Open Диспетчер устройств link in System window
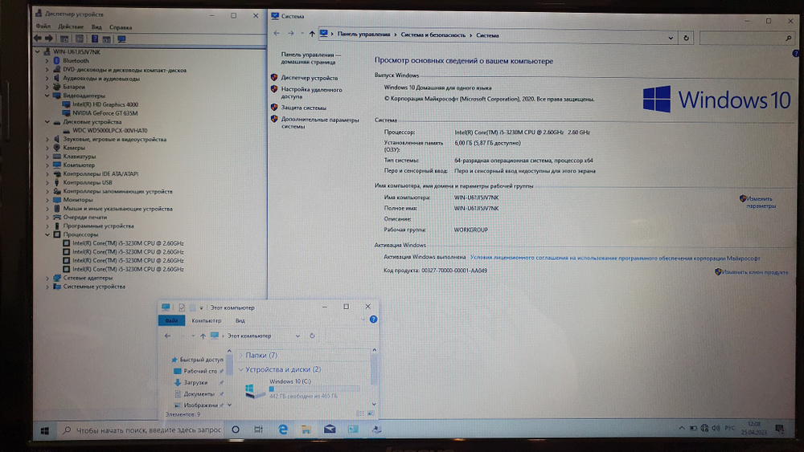Viewport: 804px width, 452px height. coord(310,78)
